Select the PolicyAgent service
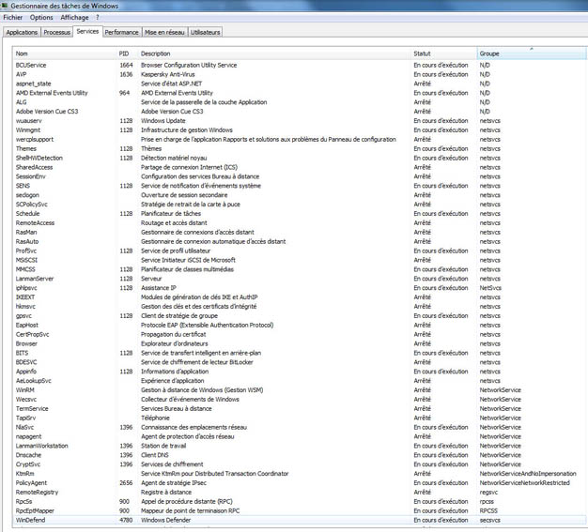Screen dimensions: 588x532 (300, 483)
